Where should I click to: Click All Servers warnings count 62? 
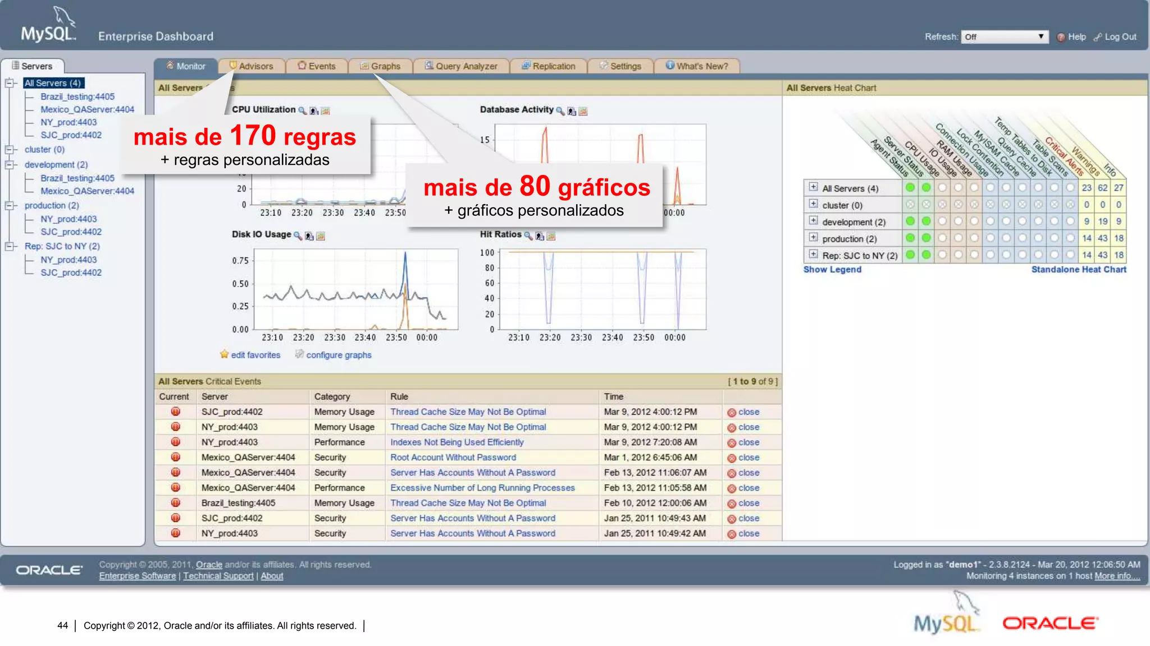(1103, 188)
